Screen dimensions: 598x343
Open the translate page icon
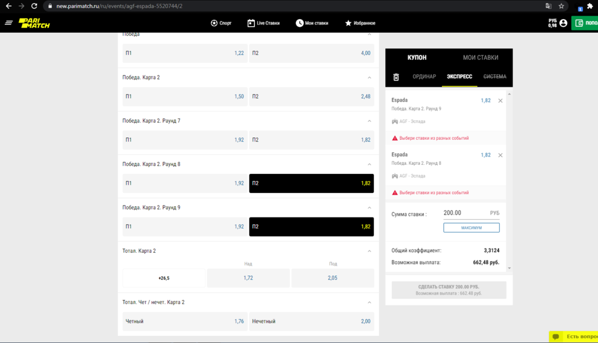click(548, 6)
